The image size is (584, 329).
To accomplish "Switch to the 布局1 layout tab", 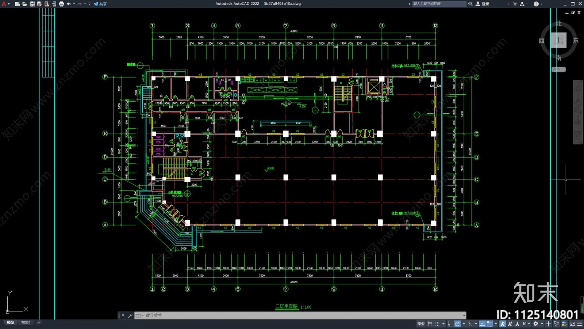I will (x=26, y=322).
